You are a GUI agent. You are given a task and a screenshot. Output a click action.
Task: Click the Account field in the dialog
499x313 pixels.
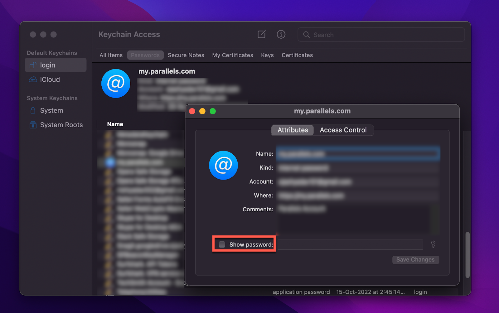click(x=358, y=181)
